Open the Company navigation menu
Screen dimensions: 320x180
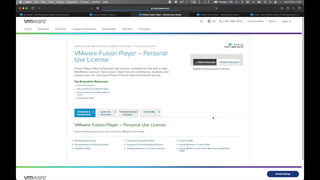click(x=144, y=29)
